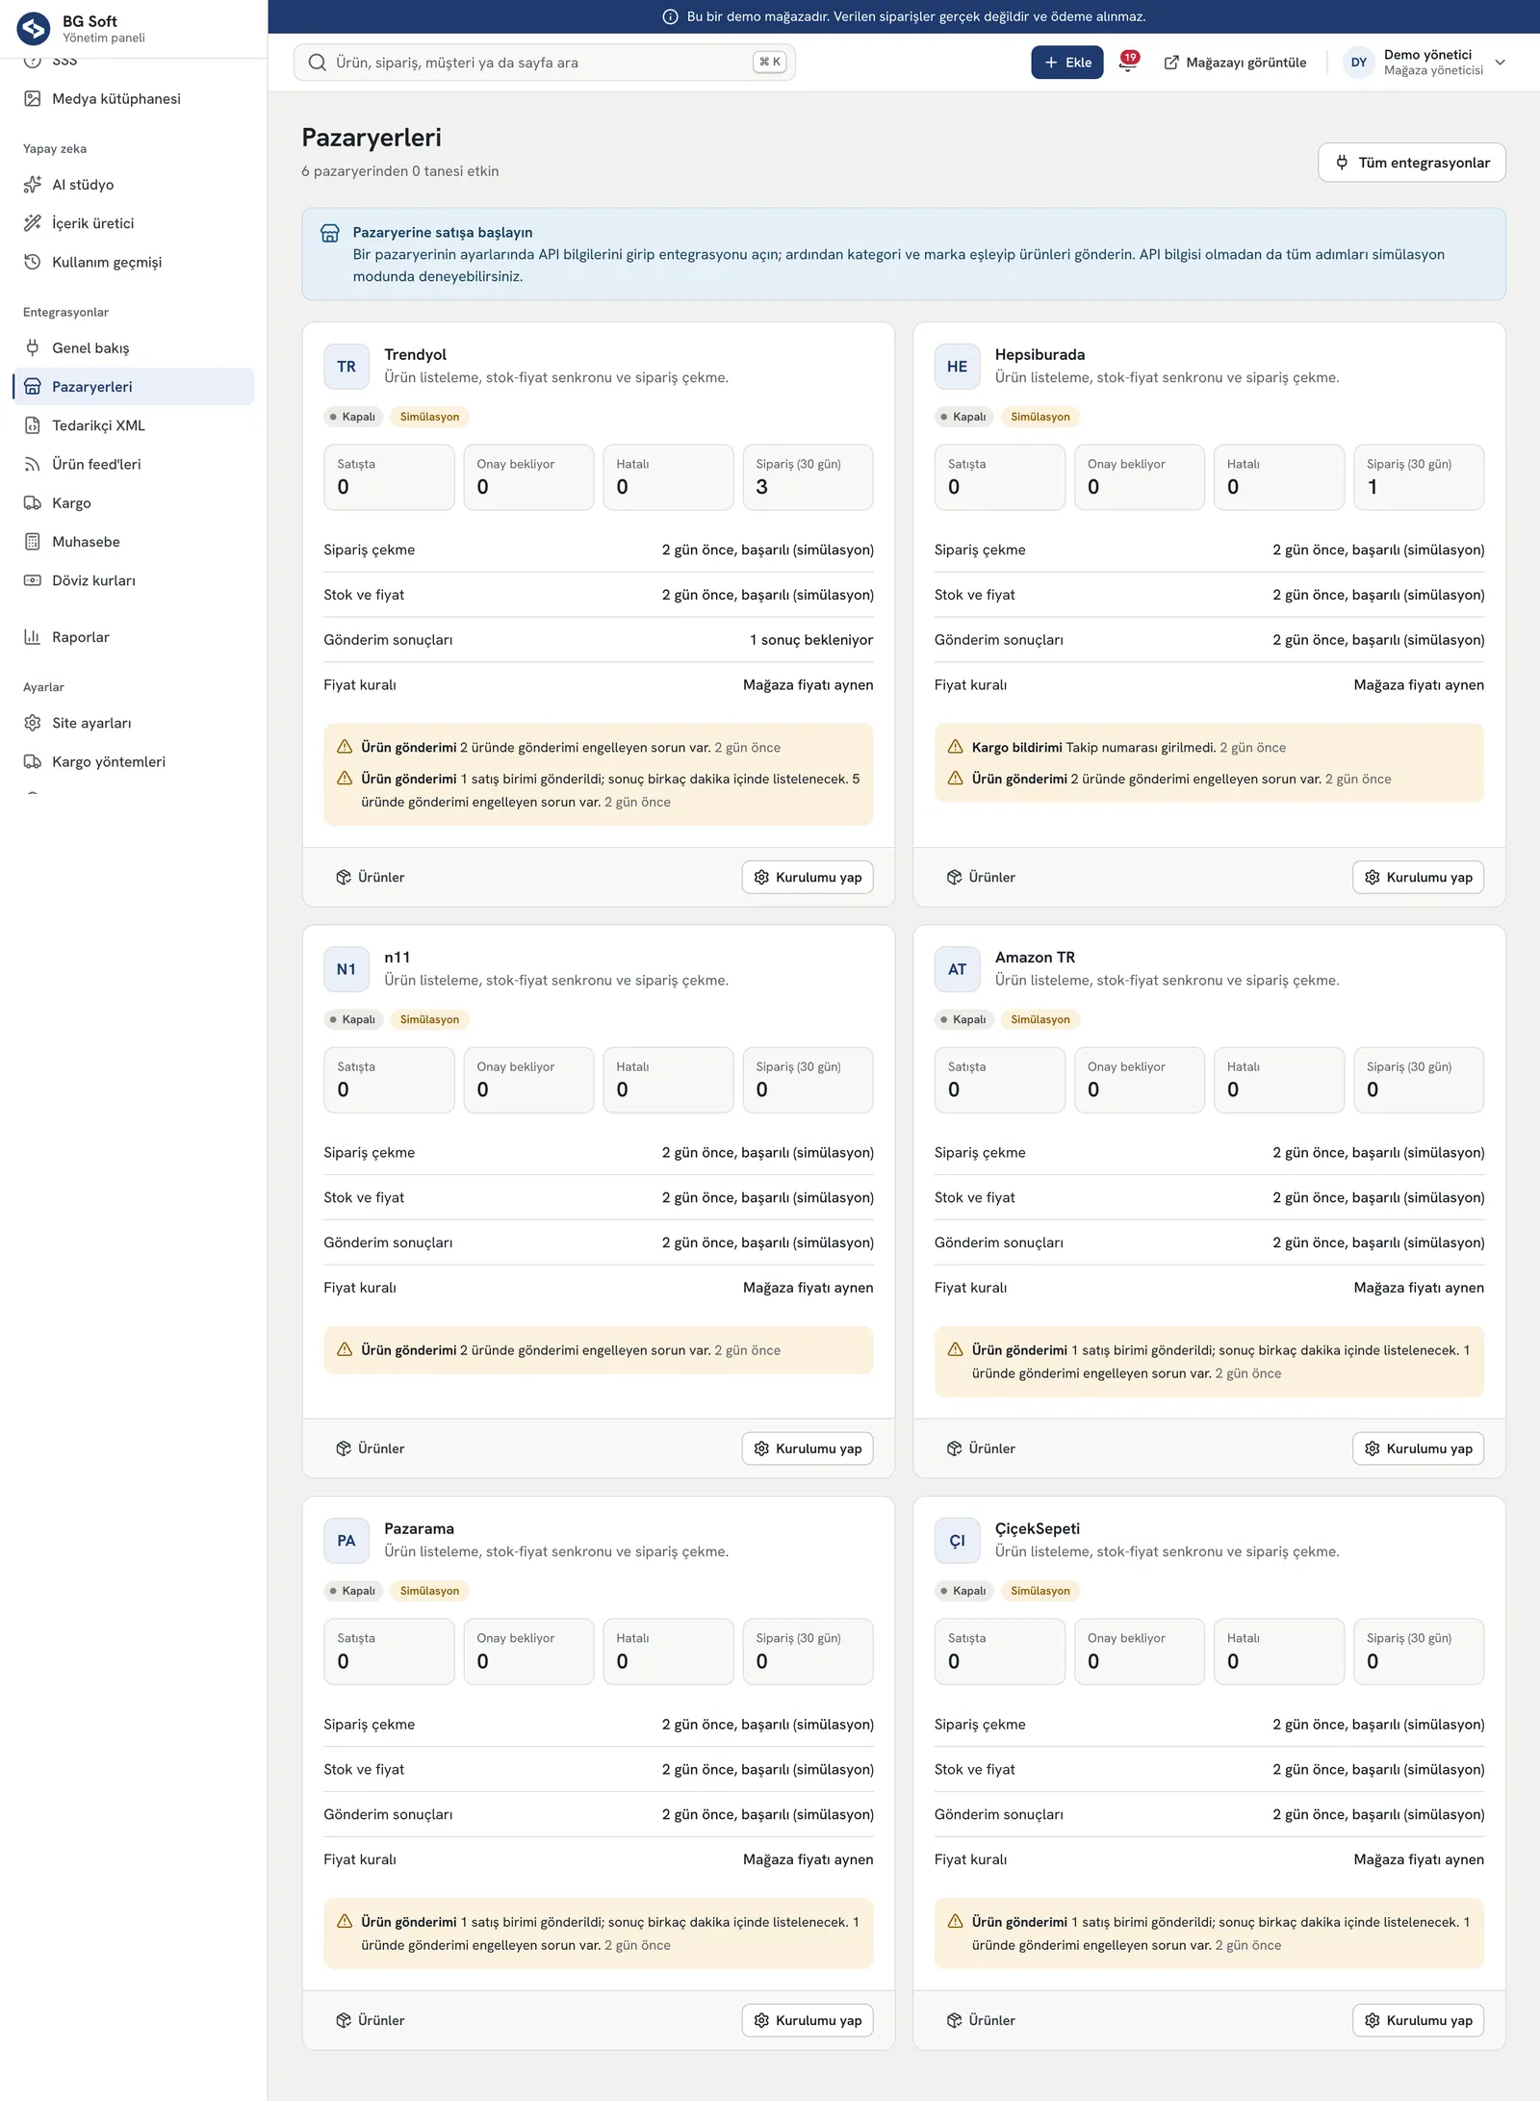1540x2101 pixels.
Task: Click Mağazayı görüntüle link
Action: point(1235,63)
